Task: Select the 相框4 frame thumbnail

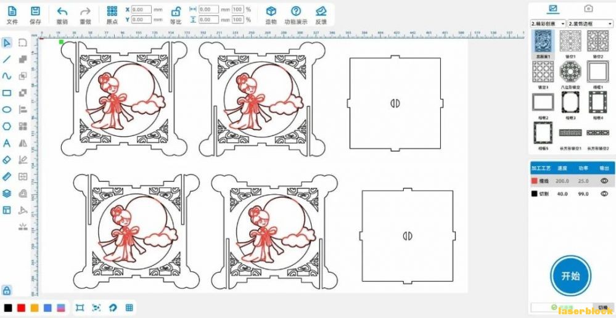Action: (x=598, y=102)
